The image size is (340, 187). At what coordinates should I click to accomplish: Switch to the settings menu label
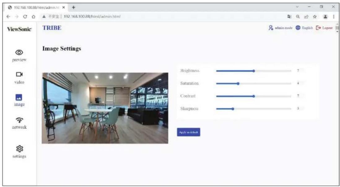point(19,156)
